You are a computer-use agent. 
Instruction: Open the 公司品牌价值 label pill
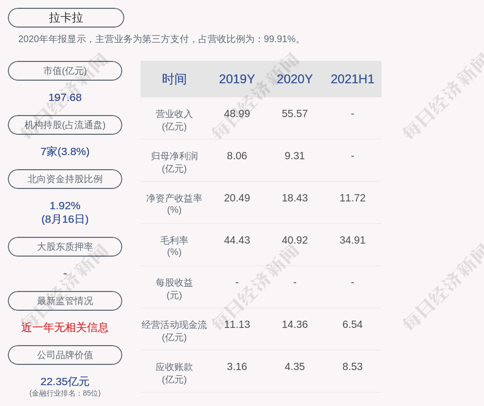point(65,355)
